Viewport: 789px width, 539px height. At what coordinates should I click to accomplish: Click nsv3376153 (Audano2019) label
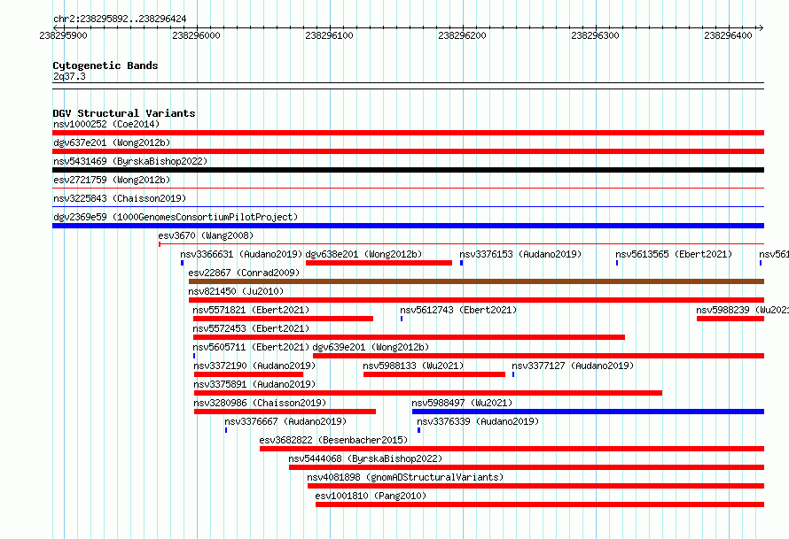pos(520,254)
